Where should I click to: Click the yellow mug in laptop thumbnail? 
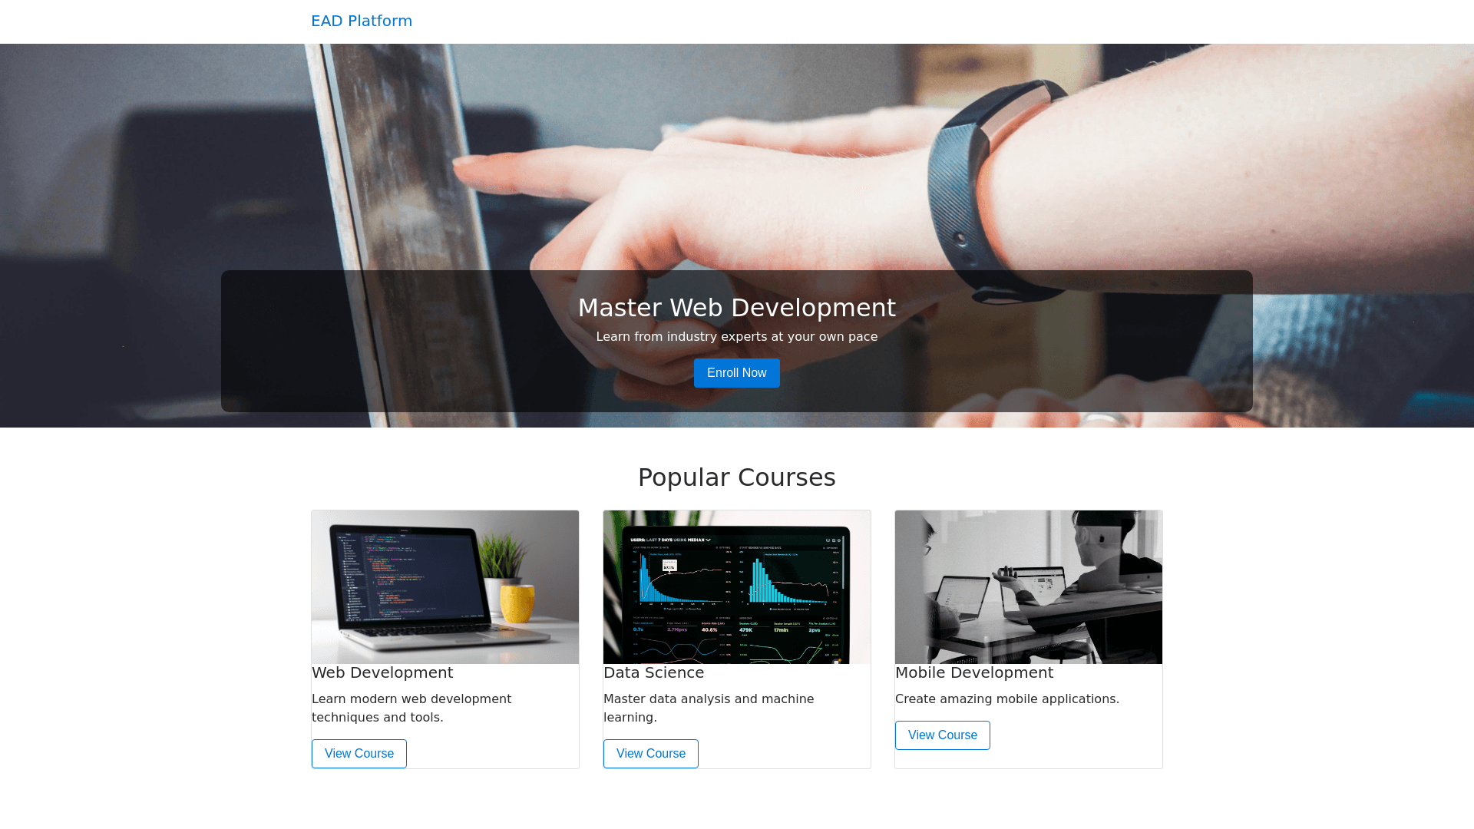pos(517,603)
